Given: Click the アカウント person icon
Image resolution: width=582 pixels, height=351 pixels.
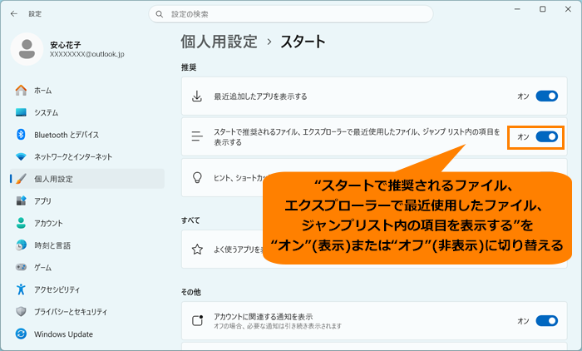Looking at the screenshot, I should [21, 223].
